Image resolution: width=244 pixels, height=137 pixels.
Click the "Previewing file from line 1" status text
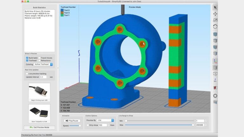(x=37, y=135)
